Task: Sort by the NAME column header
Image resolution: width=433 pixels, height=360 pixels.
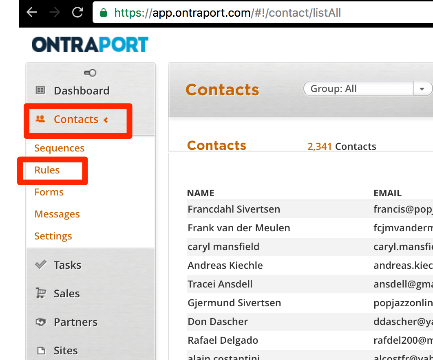Action: (201, 193)
